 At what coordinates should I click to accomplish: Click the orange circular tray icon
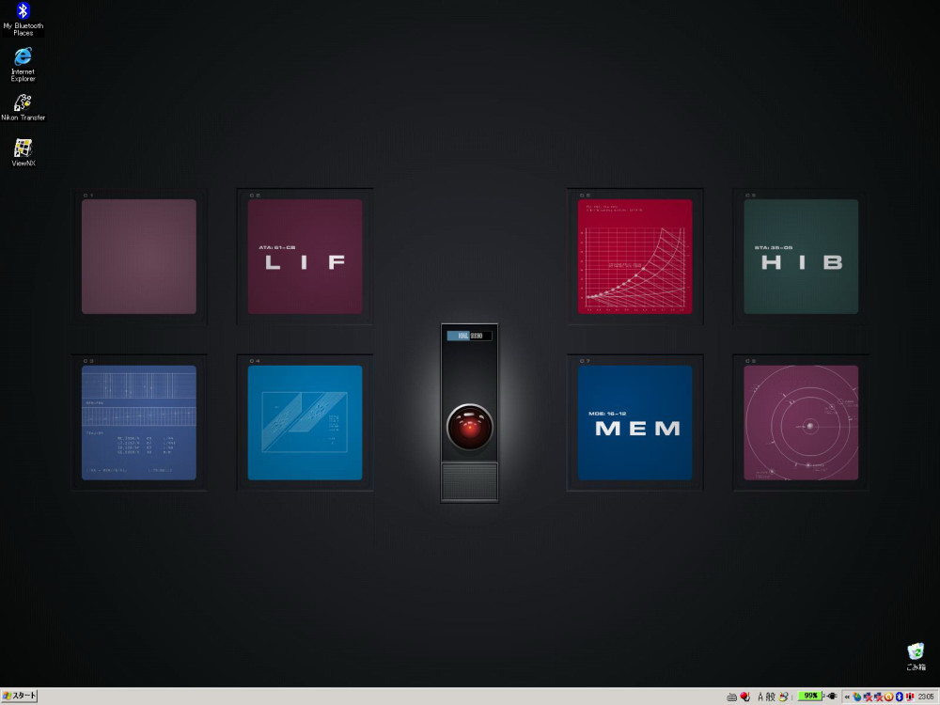[888, 697]
